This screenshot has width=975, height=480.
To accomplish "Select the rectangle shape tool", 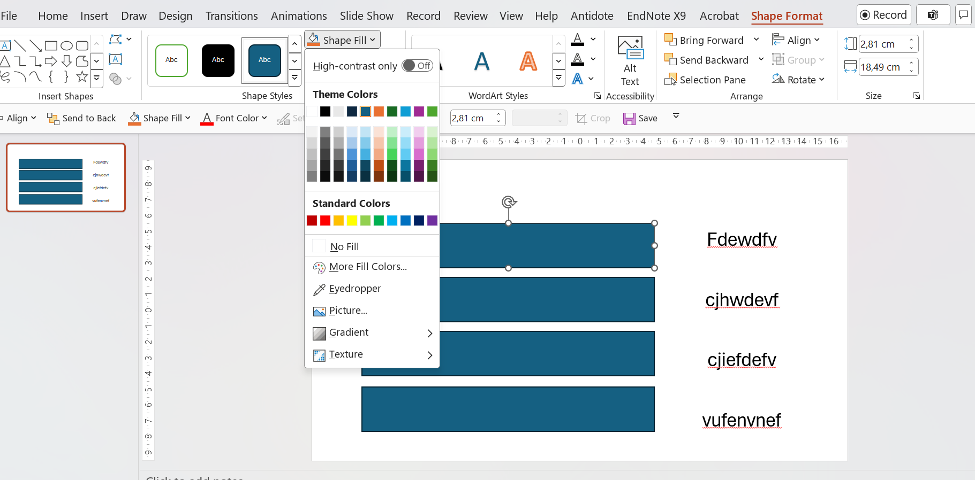I will (51, 45).
